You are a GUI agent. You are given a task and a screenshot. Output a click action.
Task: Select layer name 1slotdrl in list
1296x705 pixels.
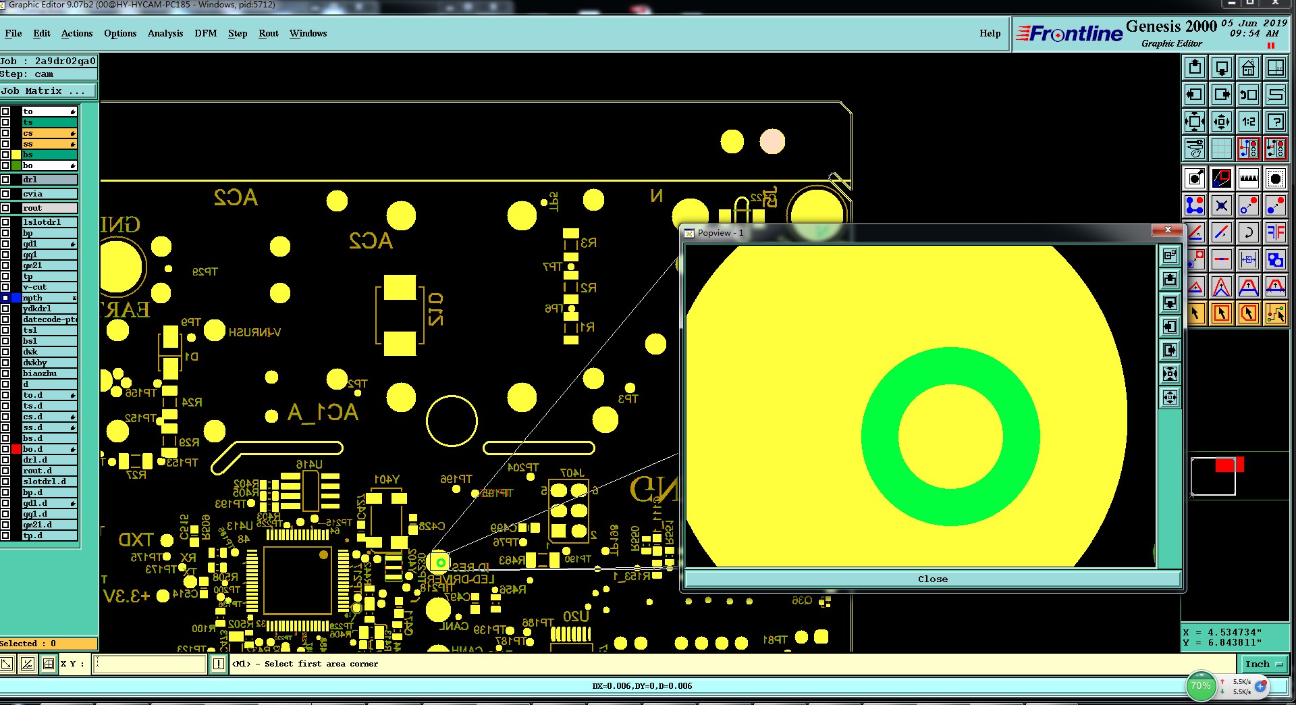point(49,222)
